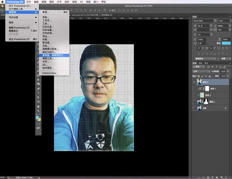This screenshot has width=232, height=179.
Task: Select the Zoom magnifier tool
Action: tap(38, 111)
